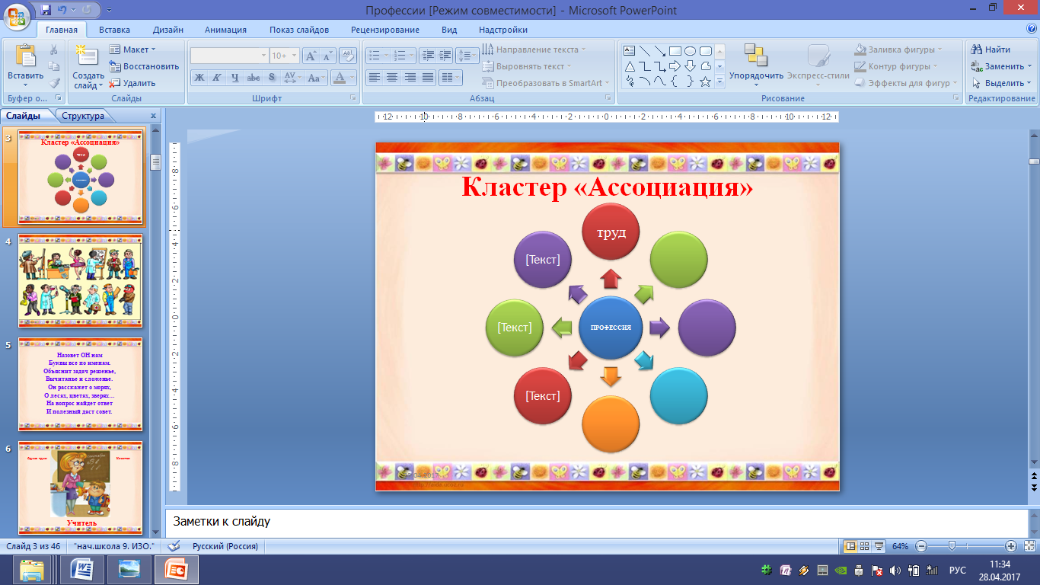Select slide 4 thumbnail with workers
This screenshot has width=1040, height=585.
(80, 280)
